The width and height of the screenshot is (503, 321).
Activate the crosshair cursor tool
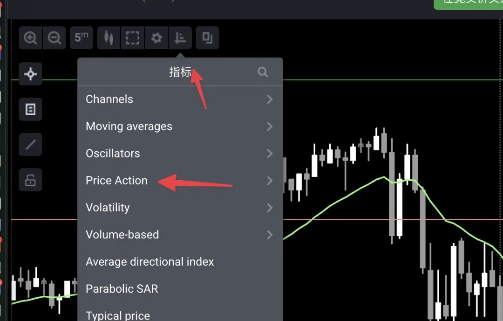31,74
